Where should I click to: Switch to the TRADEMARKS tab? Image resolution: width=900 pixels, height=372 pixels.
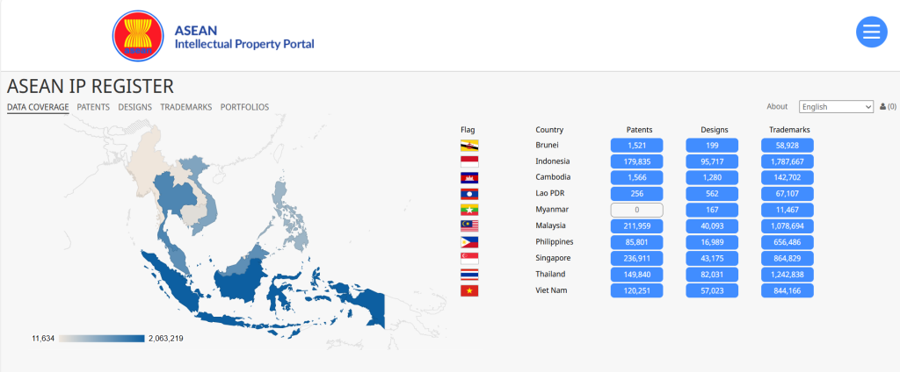click(186, 107)
